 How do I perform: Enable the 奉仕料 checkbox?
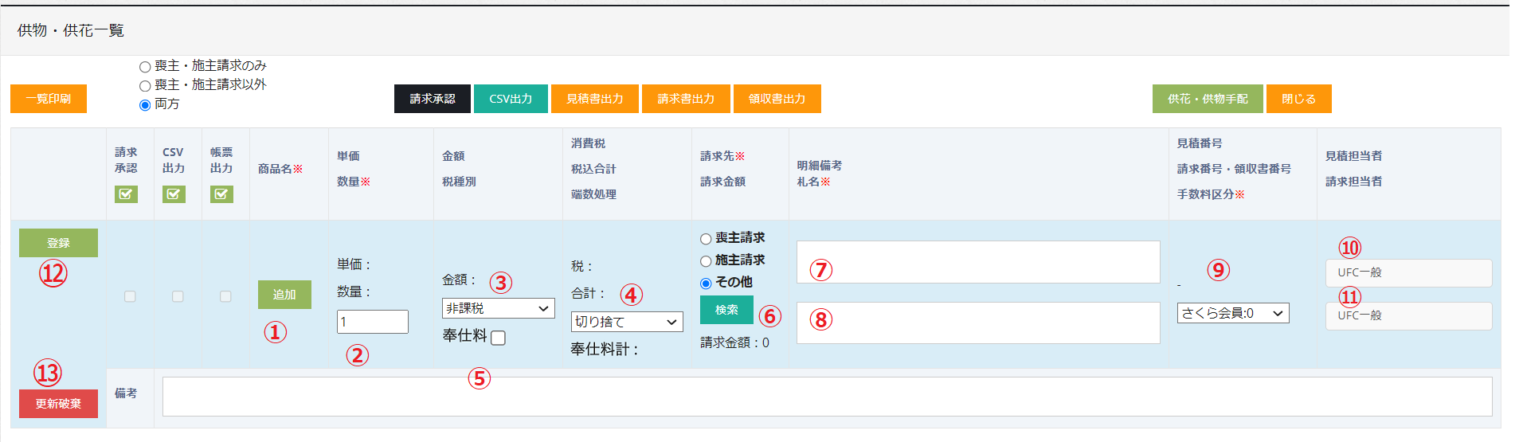coord(498,338)
